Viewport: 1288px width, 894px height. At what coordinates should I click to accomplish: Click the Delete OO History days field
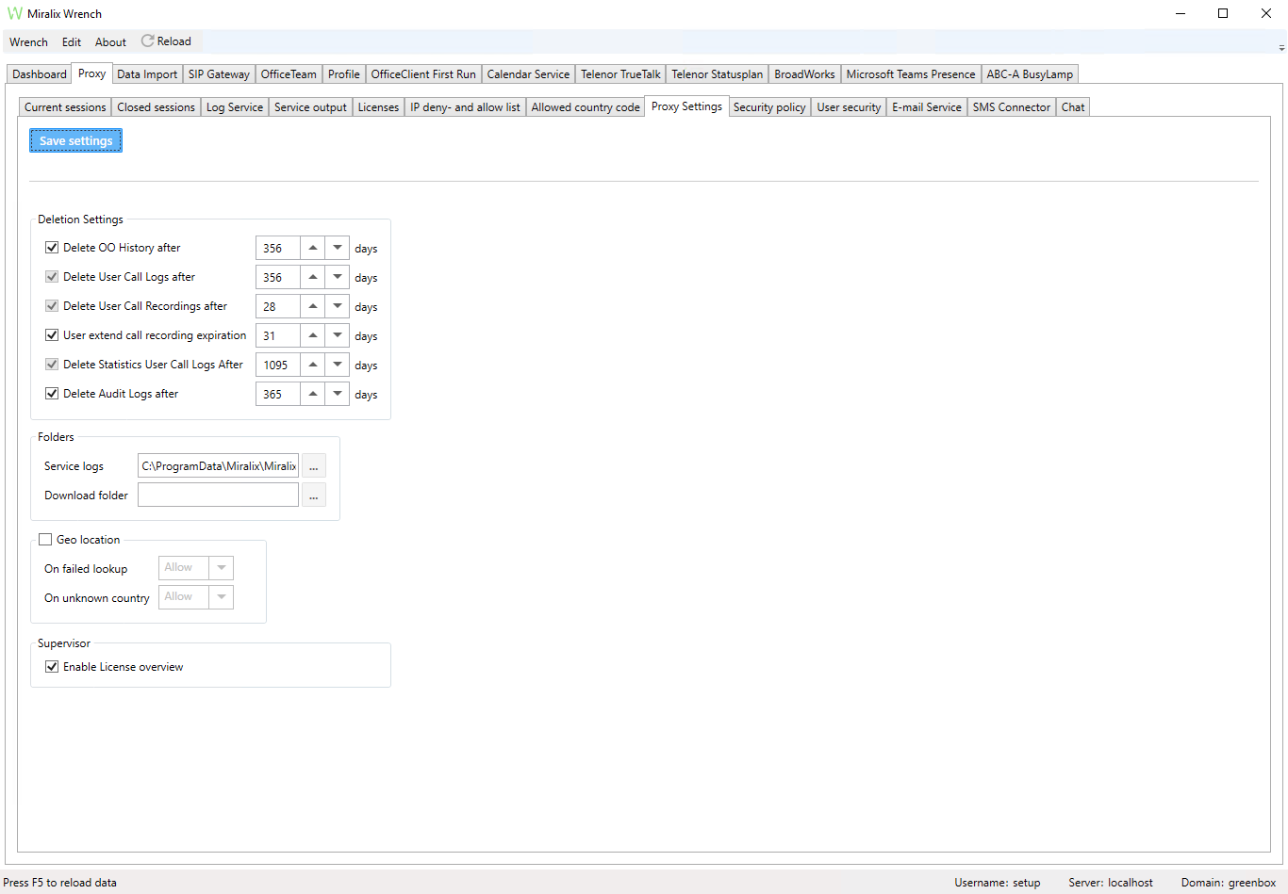(x=278, y=248)
